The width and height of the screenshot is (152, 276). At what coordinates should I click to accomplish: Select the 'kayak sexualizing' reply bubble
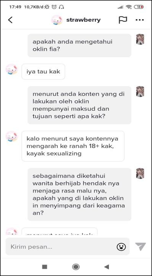(73, 146)
